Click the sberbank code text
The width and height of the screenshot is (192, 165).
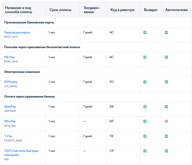pyautogui.click(x=10, y=111)
